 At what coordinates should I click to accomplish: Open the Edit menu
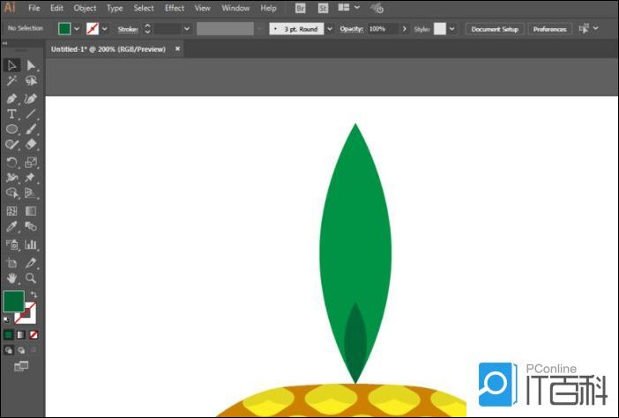point(56,8)
